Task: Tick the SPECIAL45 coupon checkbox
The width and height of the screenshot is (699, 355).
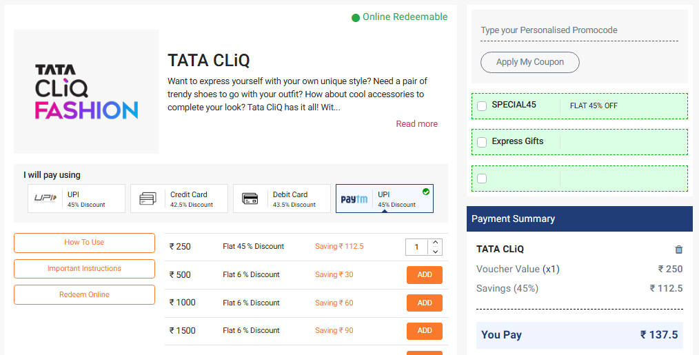Action: 482,106
